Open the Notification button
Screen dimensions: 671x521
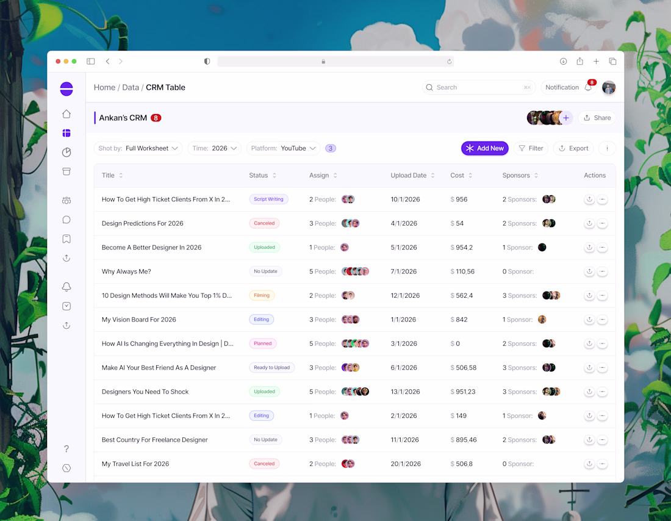tap(569, 87)
